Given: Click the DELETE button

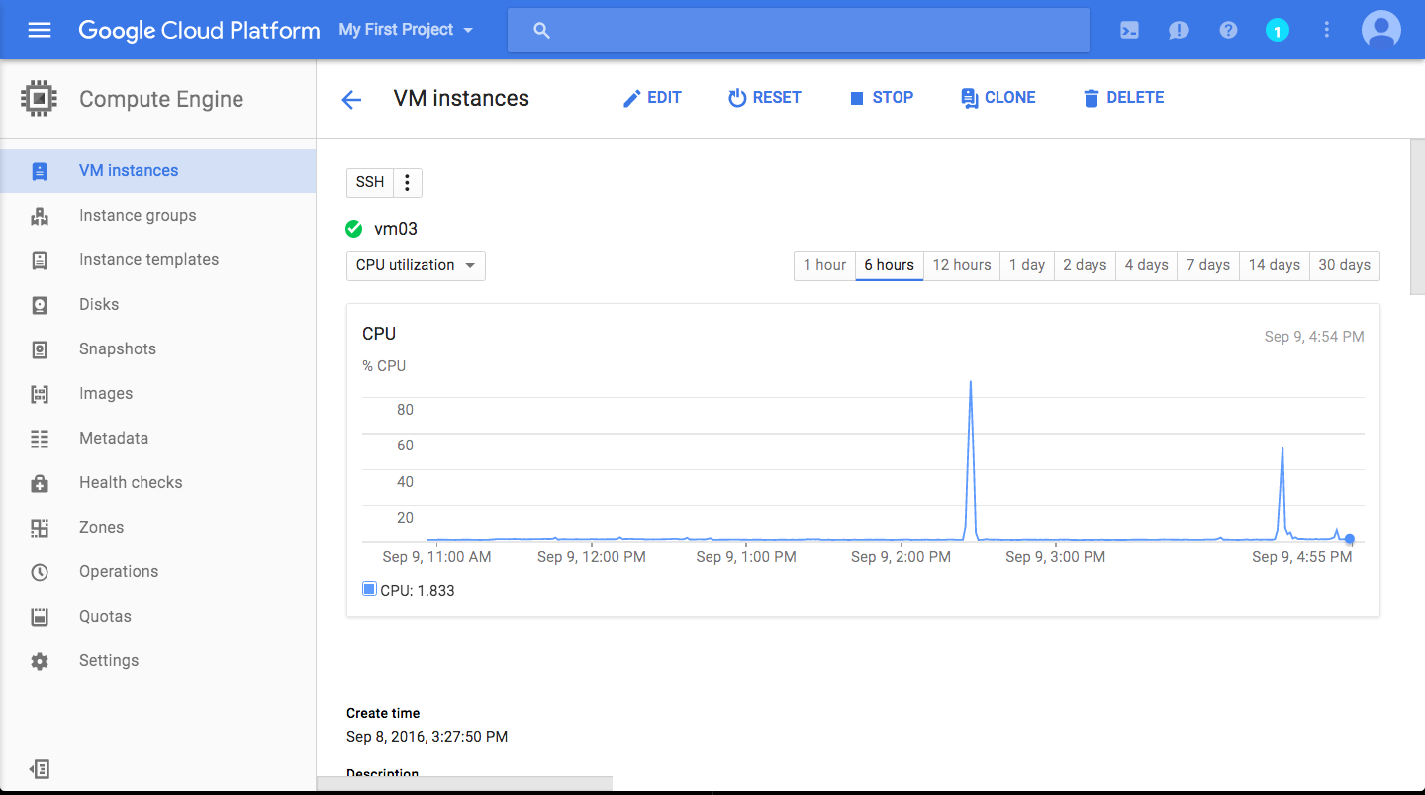Looking at the screenshot, I should [1123, 98].
